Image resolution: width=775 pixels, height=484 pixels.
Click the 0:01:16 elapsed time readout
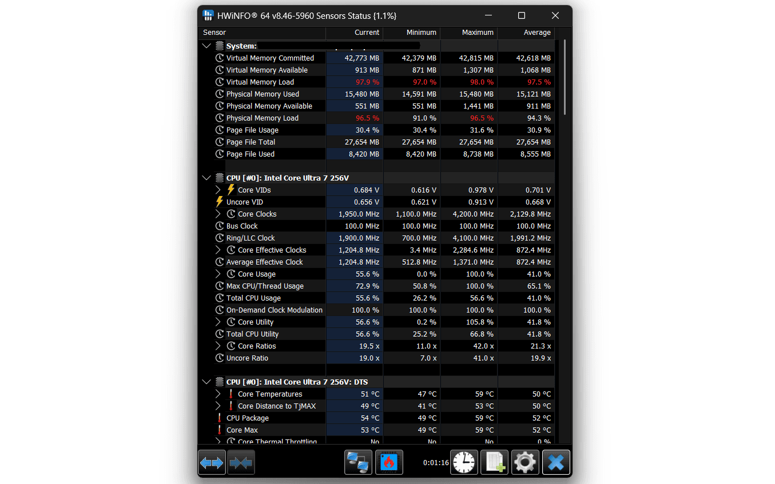[436, 462]
